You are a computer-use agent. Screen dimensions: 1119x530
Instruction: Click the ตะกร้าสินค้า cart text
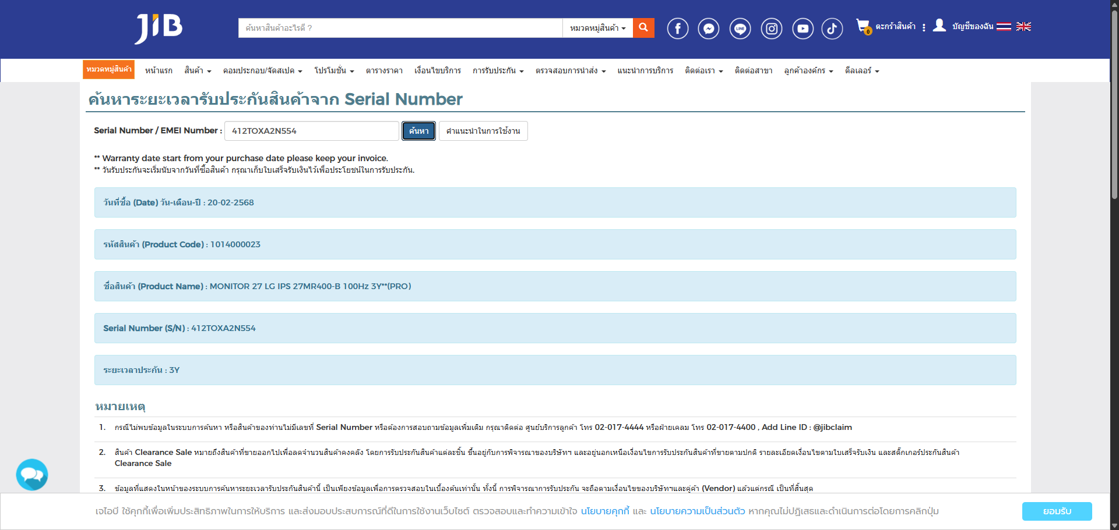[895, 26]
